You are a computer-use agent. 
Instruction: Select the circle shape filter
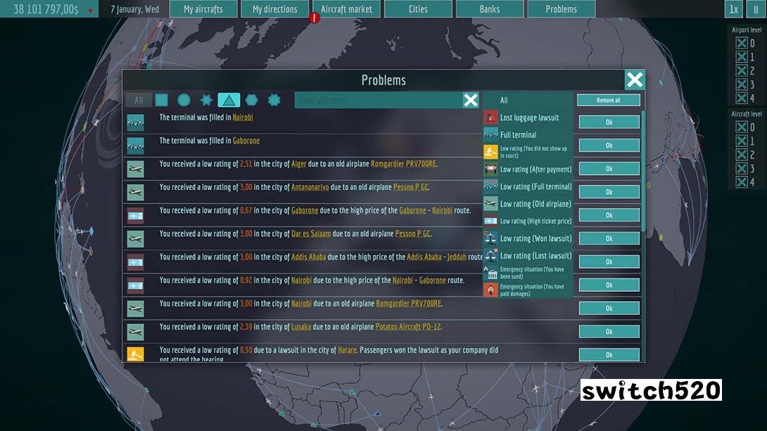pyautogui.click(x=184, y=100)
